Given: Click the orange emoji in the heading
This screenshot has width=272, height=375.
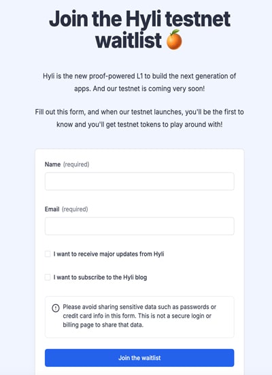Looking at the screenshot, I should (174, 40).
